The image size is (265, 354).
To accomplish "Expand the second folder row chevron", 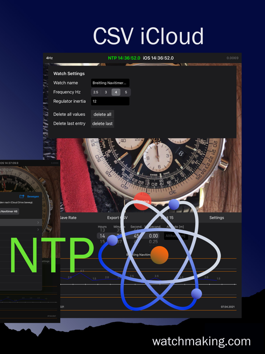I will [38, 230].
